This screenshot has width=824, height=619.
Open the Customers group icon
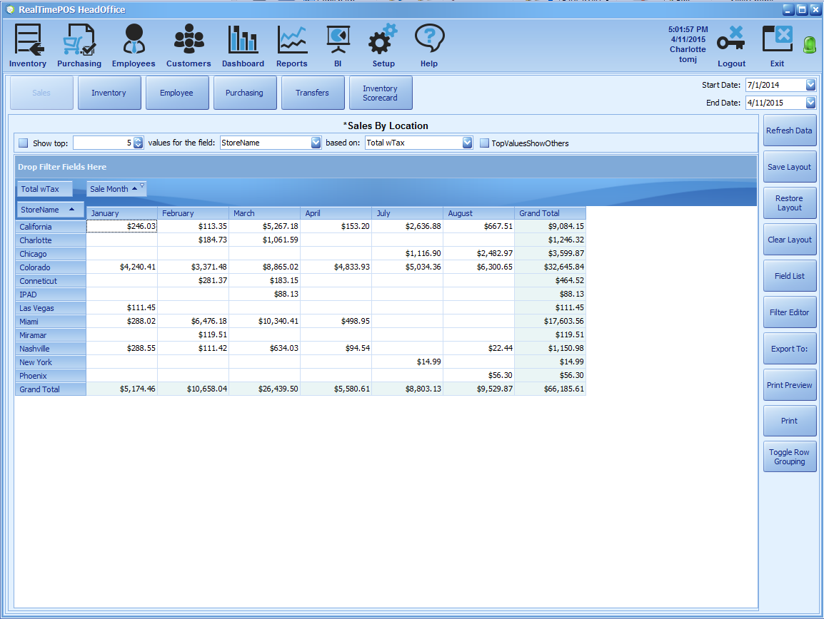[x=189, y=41]
